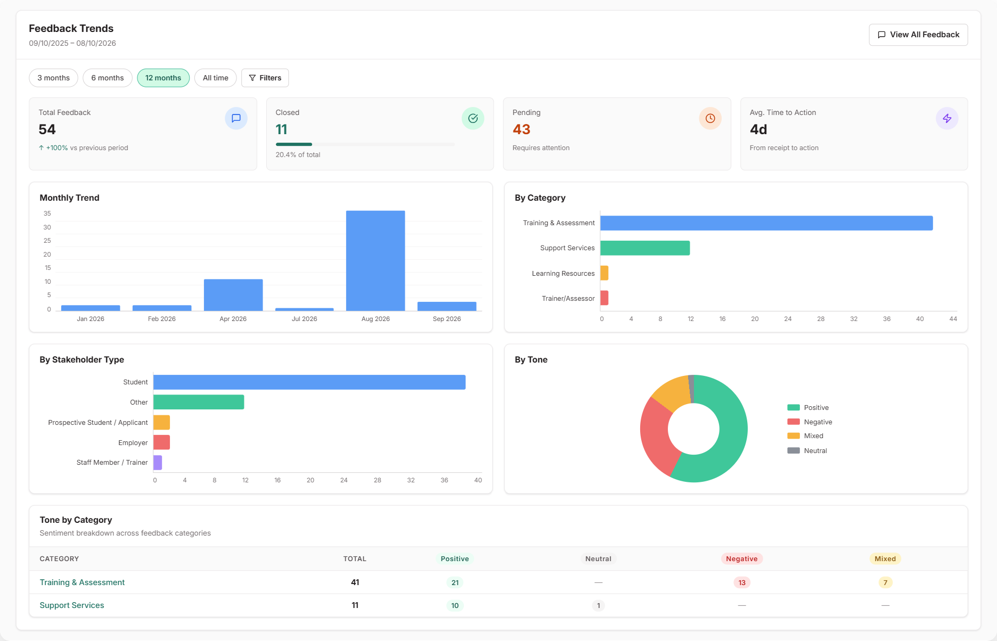Image resolution: width=997 pixels, height=641 pixels.
Task: Click the Trainer/Assessor bar in By Category
Action: point(604,298)
